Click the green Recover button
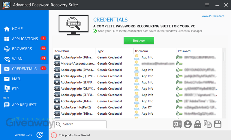The image size is (231, 140). coord(139,41)
